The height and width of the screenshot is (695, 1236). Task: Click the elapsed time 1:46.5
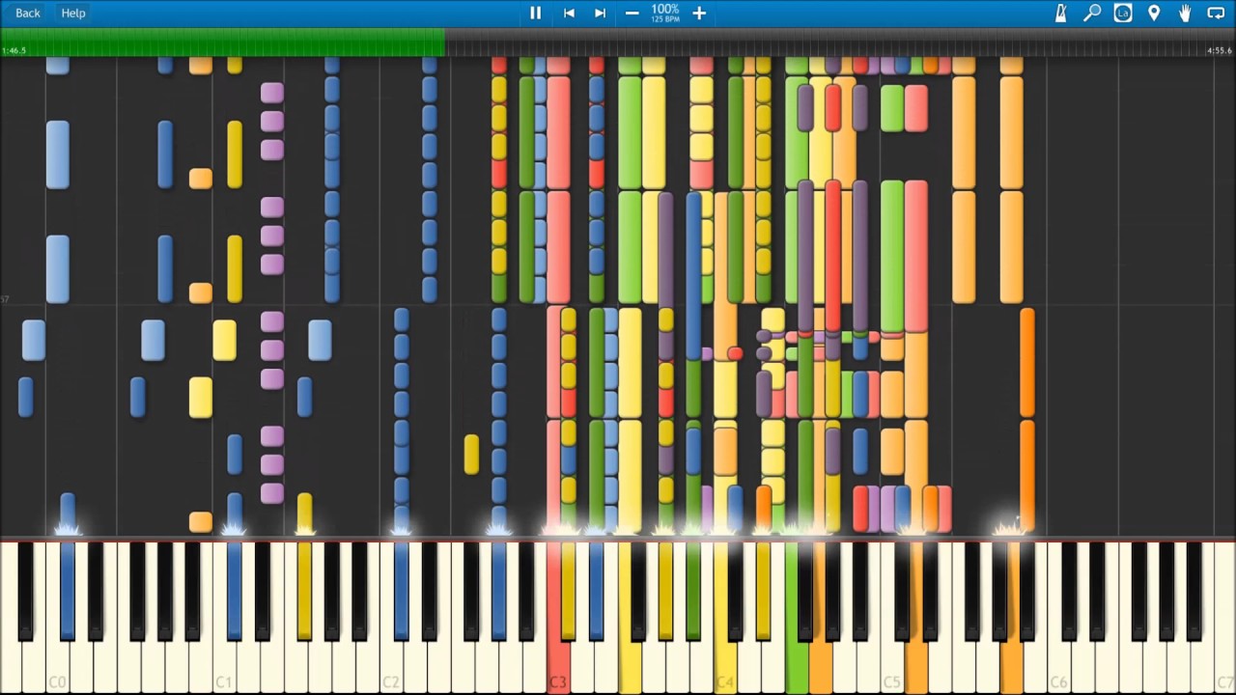(x=14, y=50)
